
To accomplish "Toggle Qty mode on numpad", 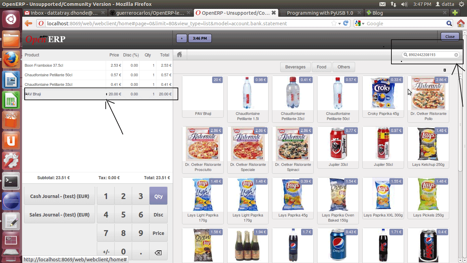I will point(158,196).
